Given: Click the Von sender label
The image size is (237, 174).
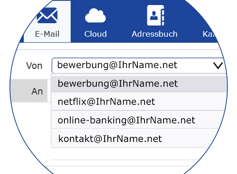Looking at the screenshot, I should (x=34, y=66).
